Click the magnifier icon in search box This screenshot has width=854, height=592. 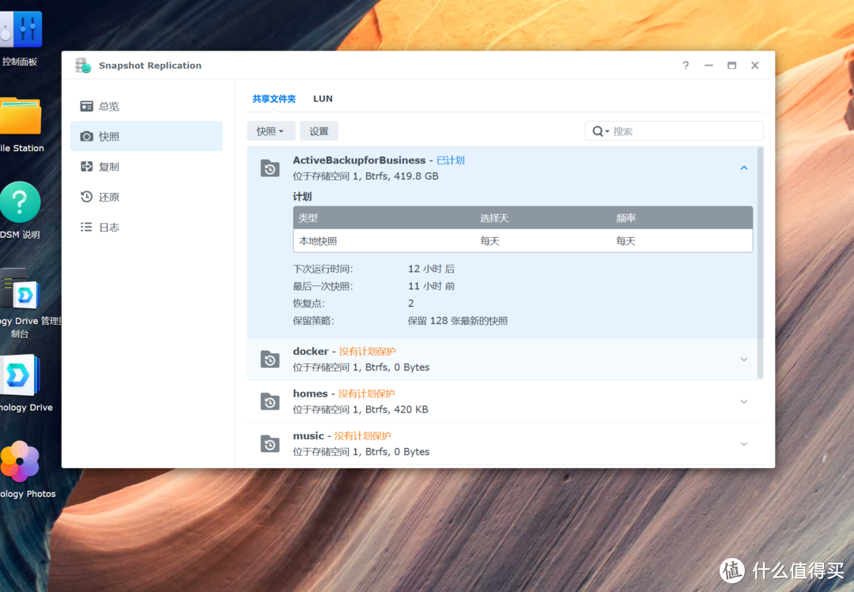(x=599, y=131)
